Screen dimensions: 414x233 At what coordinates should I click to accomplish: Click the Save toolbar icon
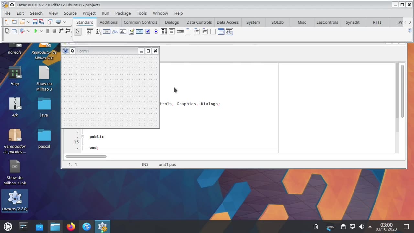pyautogui.click(x=35, y=22)
